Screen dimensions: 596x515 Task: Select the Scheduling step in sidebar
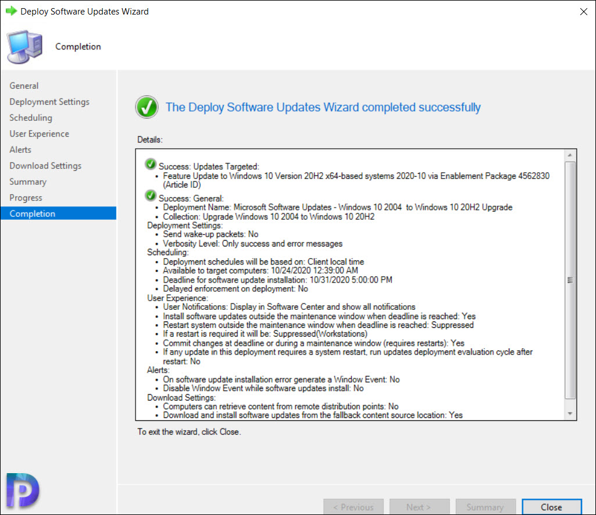[31, 118]
